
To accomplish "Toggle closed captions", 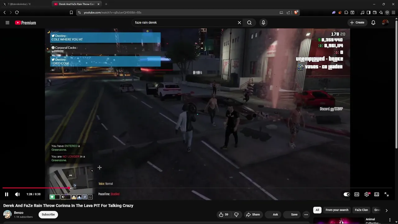I will 357,194.
